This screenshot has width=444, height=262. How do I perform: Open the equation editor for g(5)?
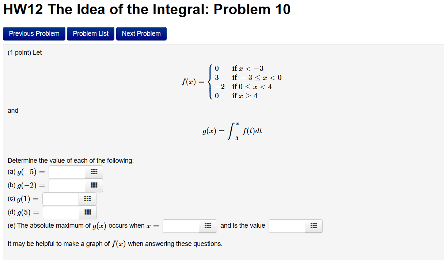pos(87,212)
